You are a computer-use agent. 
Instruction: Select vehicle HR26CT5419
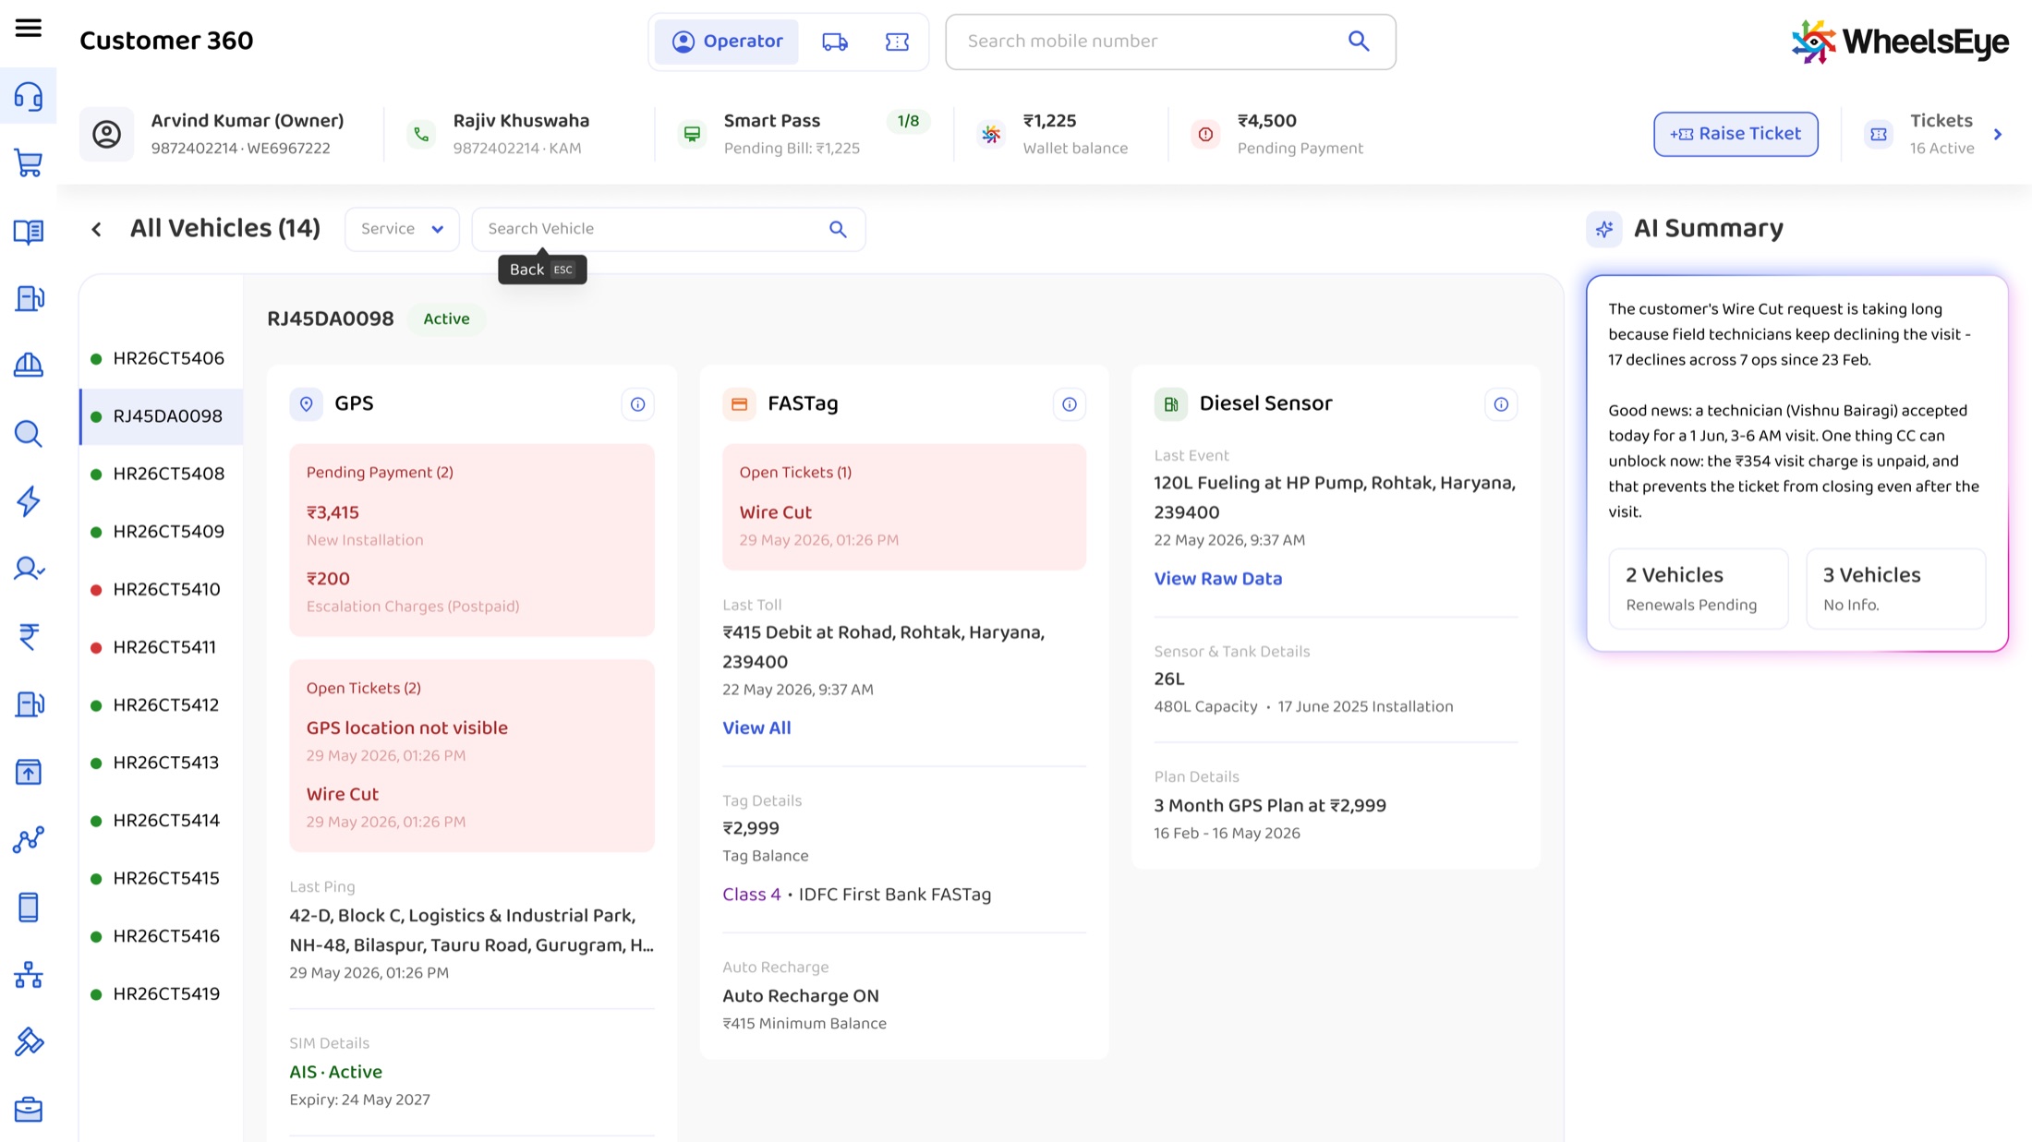click(161, 993)
